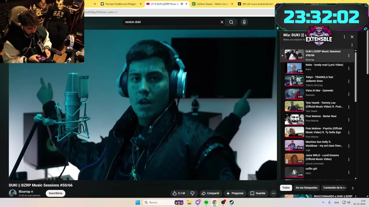The width and height of the screenshot is (369, 207).
Task: Open options for Vista Al Mar item
Action: tap(349, 94)
